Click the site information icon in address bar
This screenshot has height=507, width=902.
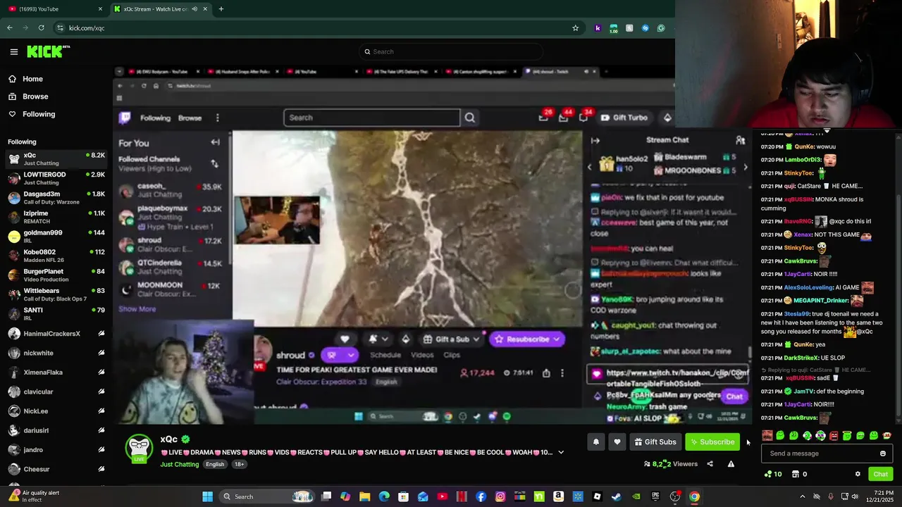click(60, 28)
